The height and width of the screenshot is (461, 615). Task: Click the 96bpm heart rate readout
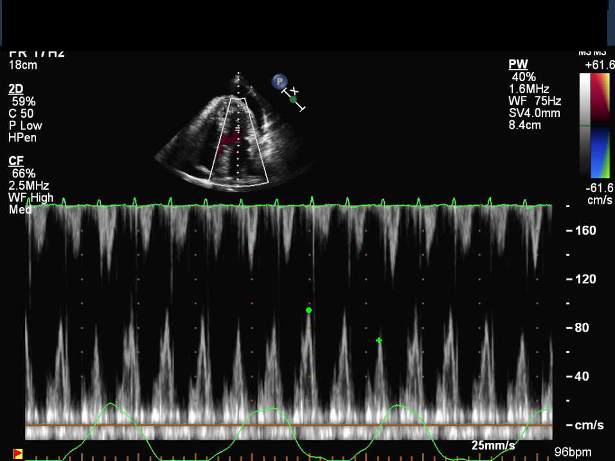pos(573,452)
